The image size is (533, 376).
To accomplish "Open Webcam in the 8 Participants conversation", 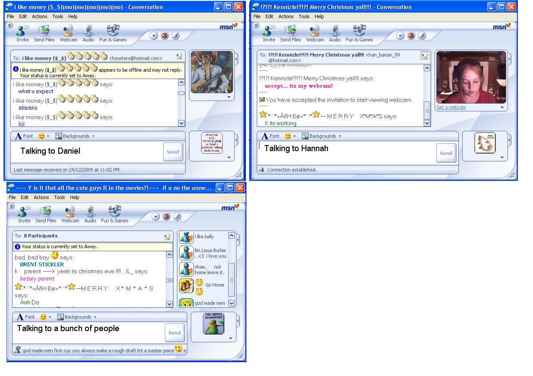I will [70, 215].
